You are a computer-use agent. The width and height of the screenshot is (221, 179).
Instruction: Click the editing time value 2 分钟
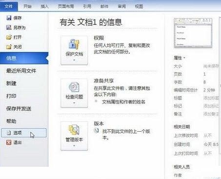(209, 90)
